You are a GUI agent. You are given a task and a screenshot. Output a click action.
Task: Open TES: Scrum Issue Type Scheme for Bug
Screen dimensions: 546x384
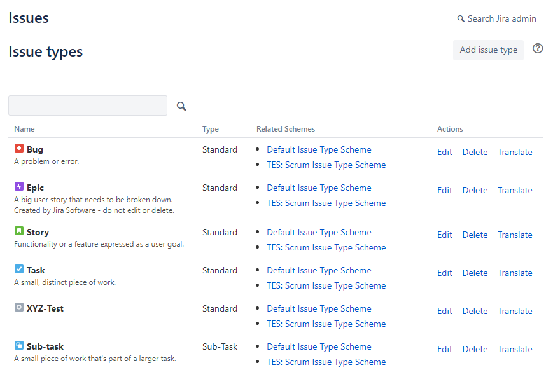coord(326,165)
